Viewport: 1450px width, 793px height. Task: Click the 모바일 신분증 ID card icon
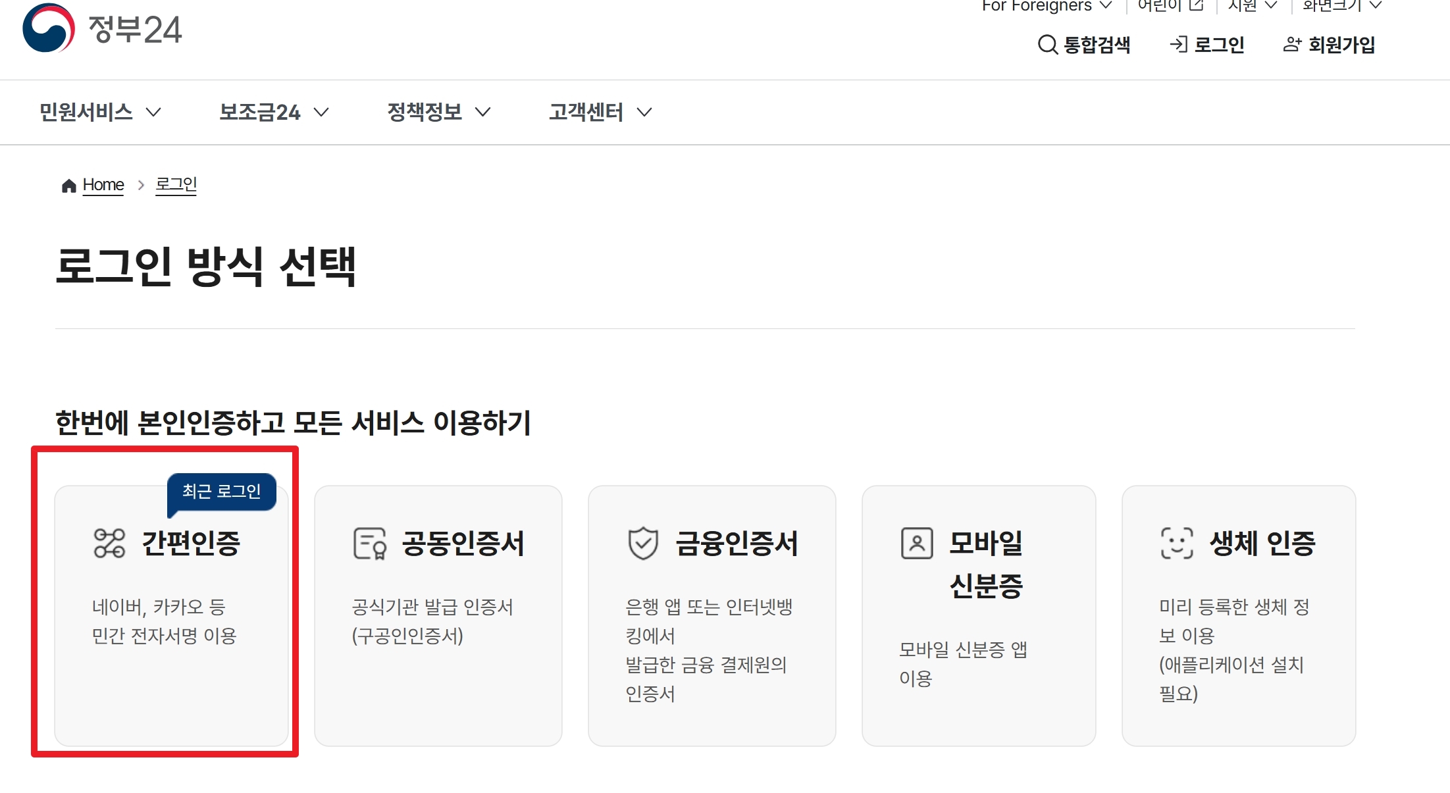(916, 543)
